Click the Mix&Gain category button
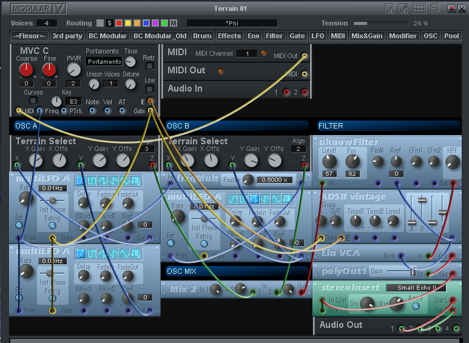 pos(367,36)
